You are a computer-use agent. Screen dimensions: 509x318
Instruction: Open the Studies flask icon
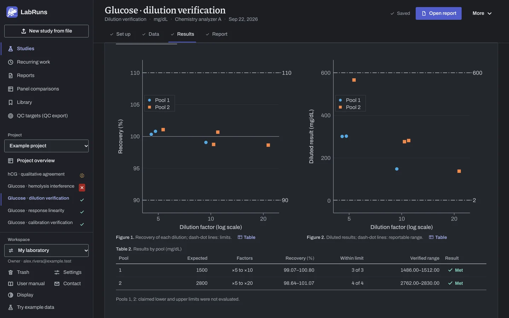click(11, 49)
